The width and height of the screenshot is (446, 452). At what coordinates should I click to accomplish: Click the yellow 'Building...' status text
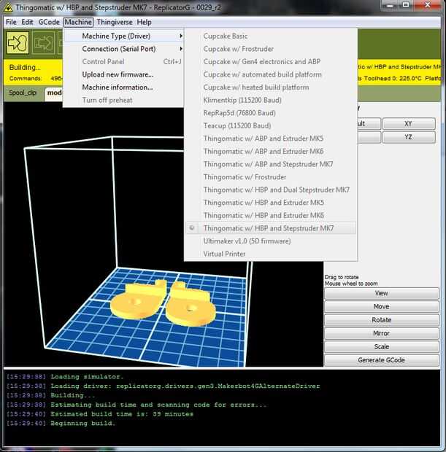coord(25,68)
